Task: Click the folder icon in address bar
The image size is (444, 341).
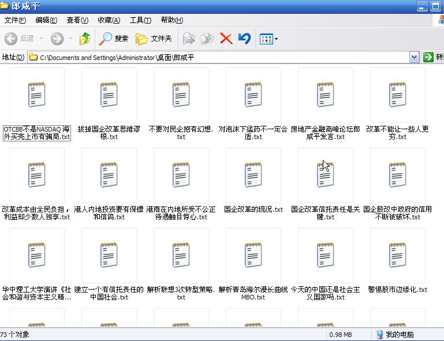Action: point(33,57)
